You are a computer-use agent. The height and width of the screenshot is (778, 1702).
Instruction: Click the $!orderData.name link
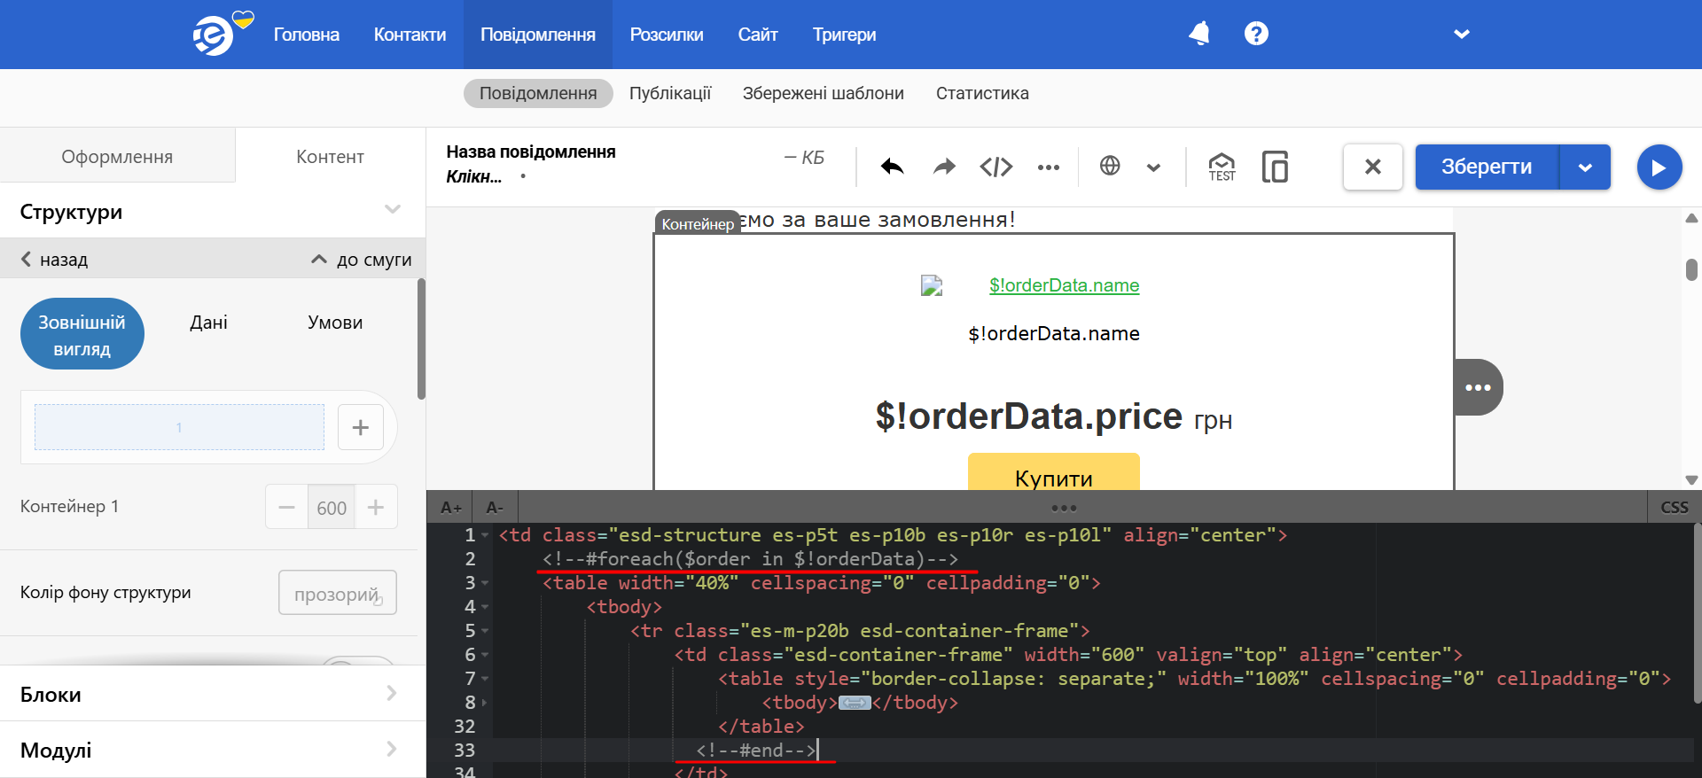(1064, 284)
